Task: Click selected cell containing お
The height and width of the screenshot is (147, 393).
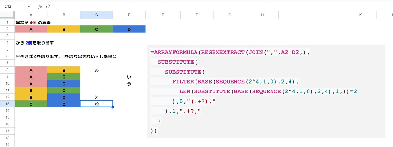Action: click(x=97, y=104)
